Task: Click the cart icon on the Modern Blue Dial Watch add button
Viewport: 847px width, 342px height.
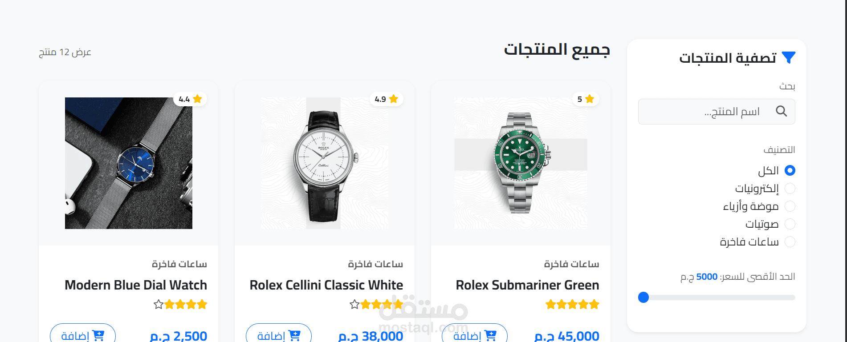Action: pyautogui.click(x=98, y=336)
